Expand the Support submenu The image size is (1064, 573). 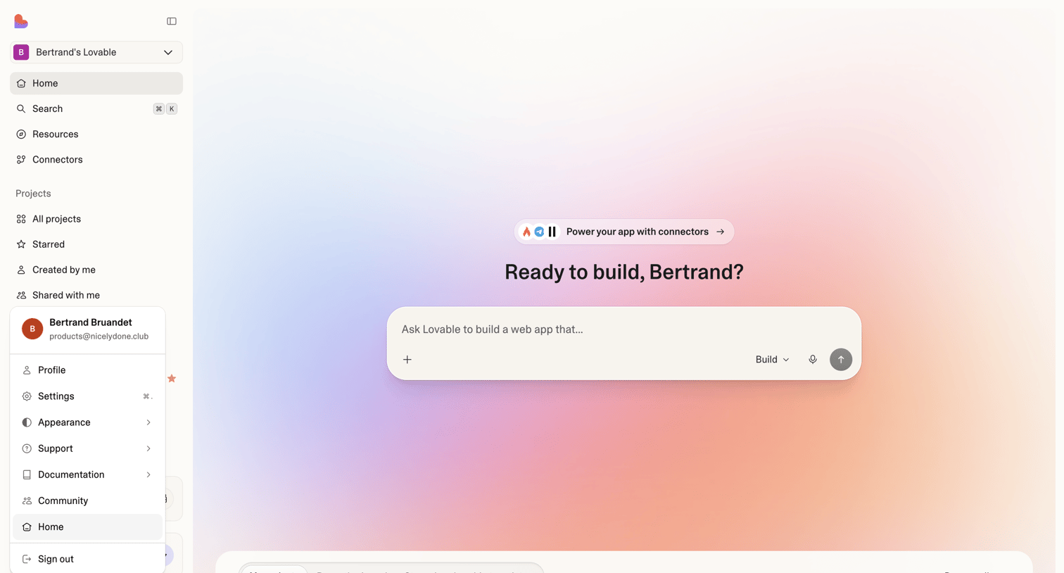tap(87, 448)
